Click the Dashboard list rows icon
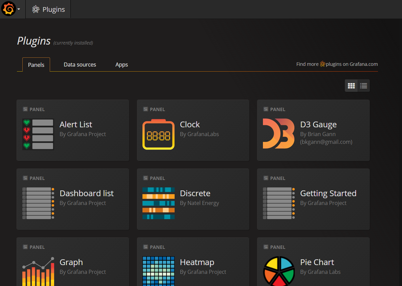This screenshot has width=402, height=286. (38, 203)
